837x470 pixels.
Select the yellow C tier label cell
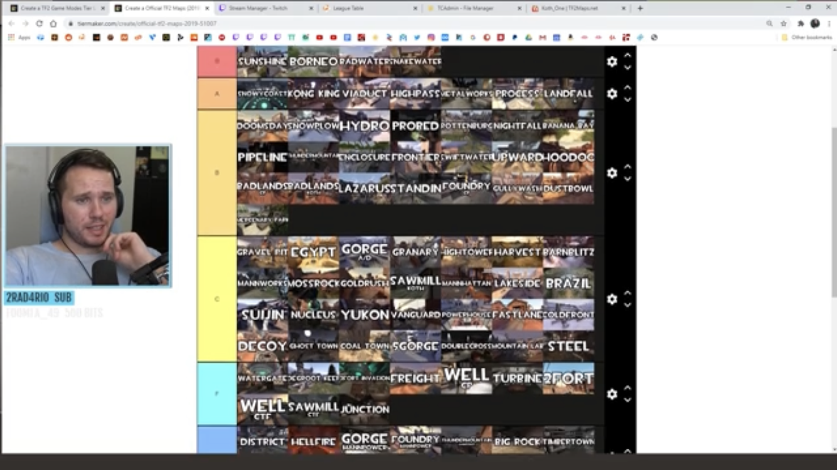pyautogui.click(x=217, y=299)
